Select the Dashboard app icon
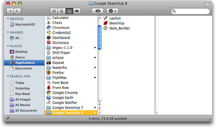 click(x=49, y=37)
